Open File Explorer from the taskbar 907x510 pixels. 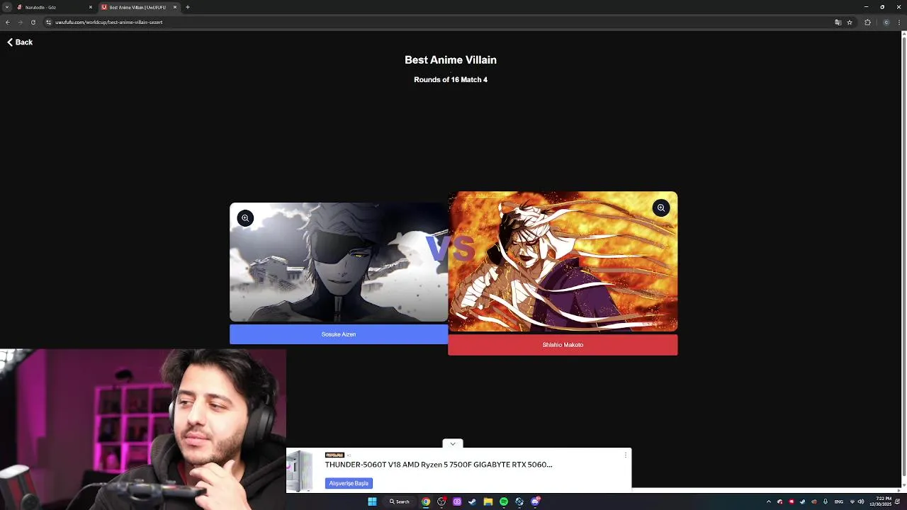(x=488, y=501)
